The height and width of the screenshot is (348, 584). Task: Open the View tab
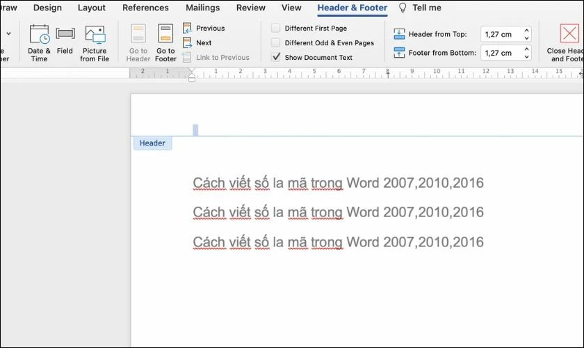291,8
